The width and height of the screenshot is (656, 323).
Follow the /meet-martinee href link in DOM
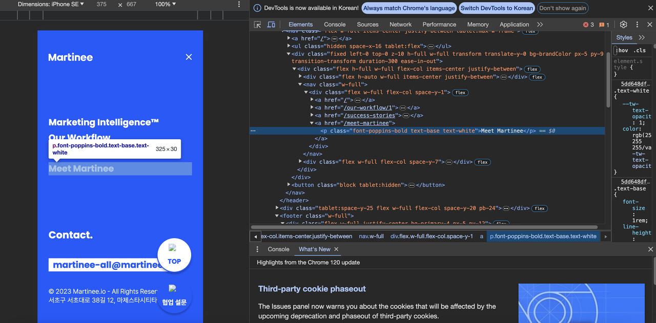(367, 123)
